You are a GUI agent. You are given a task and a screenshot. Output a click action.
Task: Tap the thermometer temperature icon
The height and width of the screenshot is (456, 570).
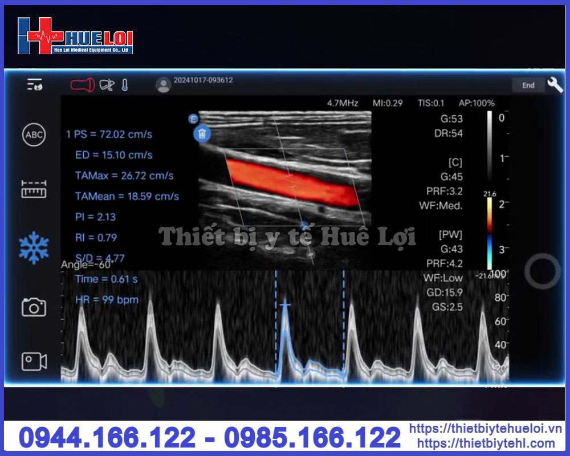point(125,85)
